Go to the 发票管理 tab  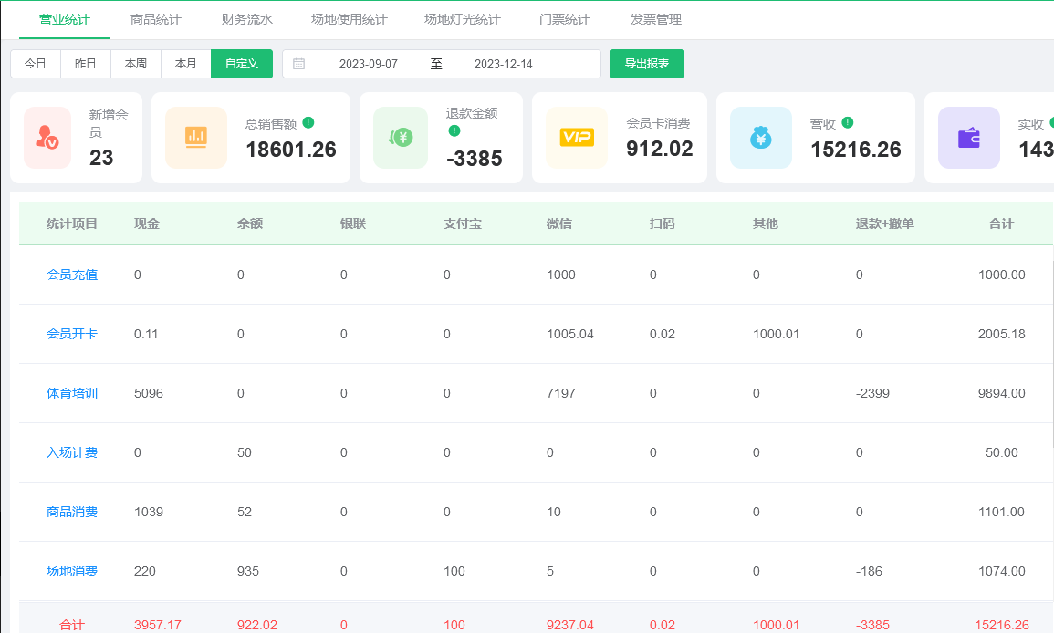656,19
